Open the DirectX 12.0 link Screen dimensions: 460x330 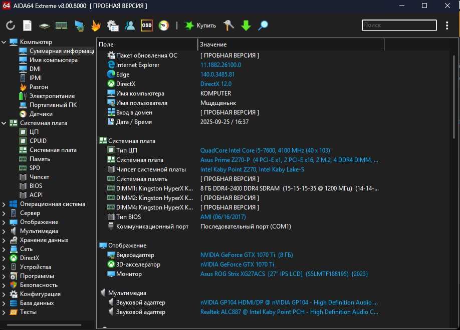(215, 84)
